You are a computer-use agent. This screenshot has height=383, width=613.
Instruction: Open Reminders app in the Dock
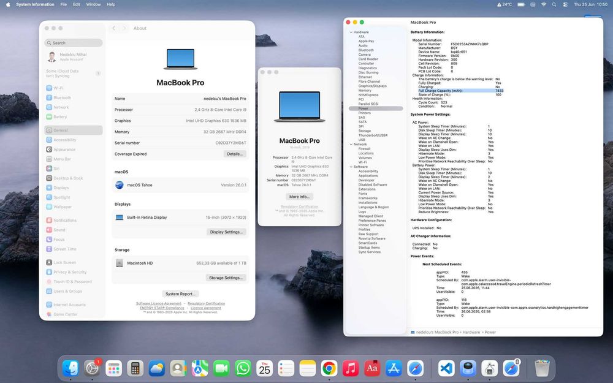pyautogui.click(x=286, y=368)
